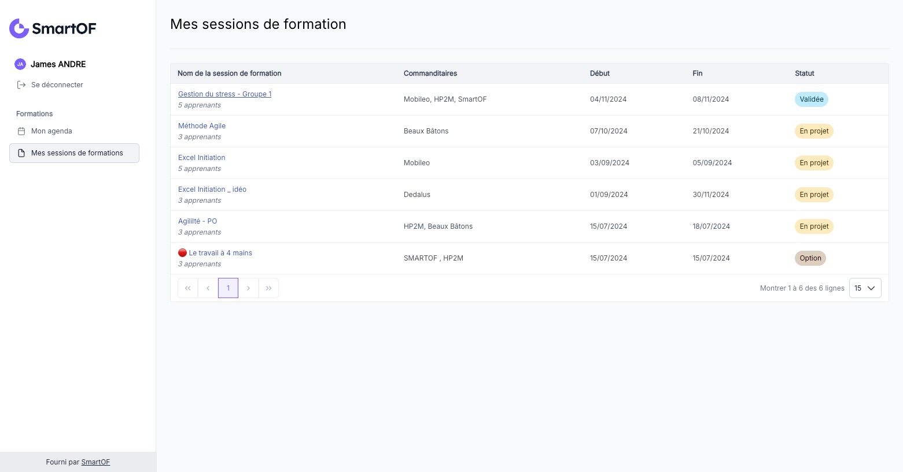Go to previous page chevron

(208, 288)
